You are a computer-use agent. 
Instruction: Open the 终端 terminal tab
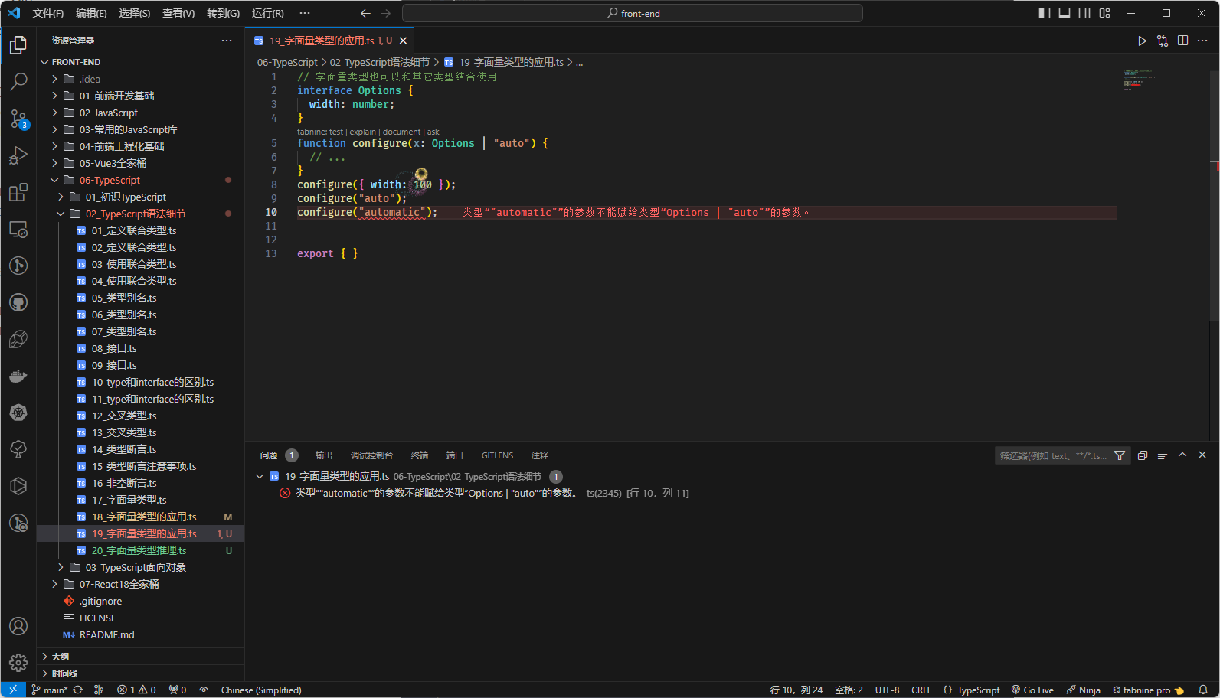pos(420,455)
